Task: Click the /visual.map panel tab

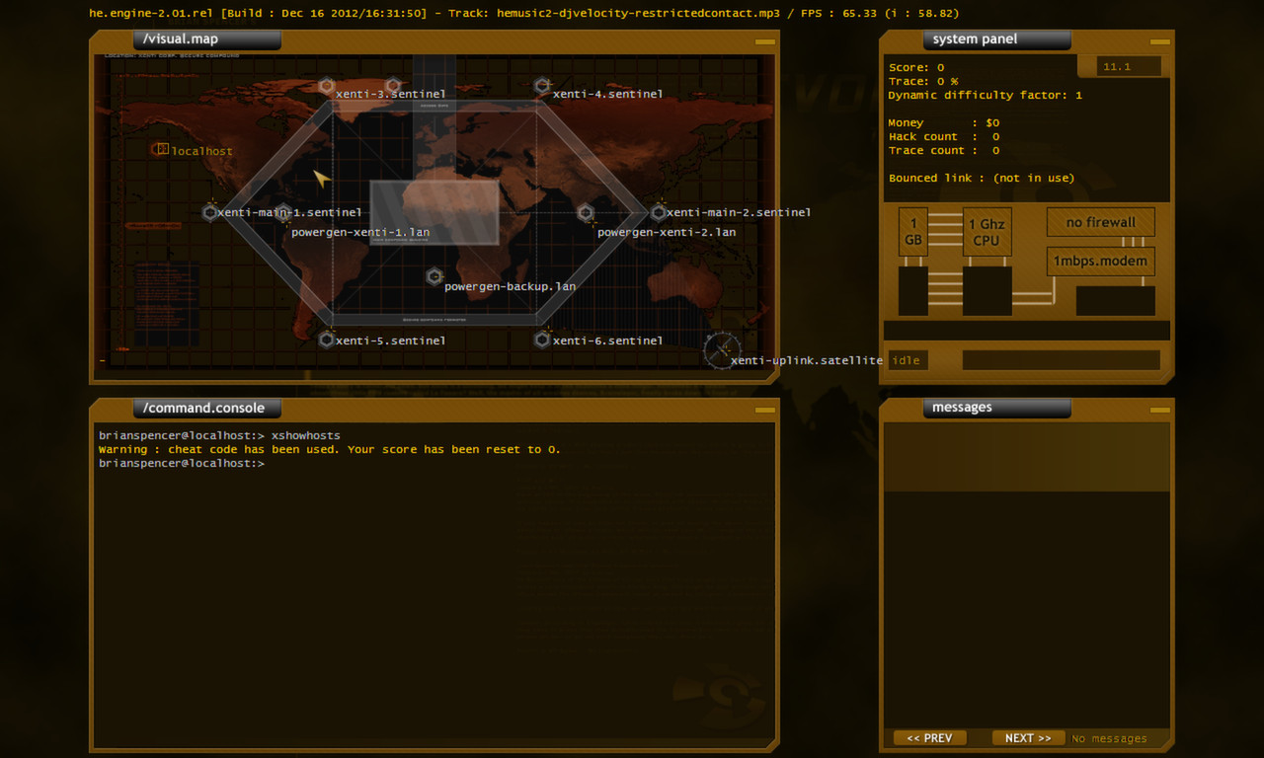Action: point(205,39)
